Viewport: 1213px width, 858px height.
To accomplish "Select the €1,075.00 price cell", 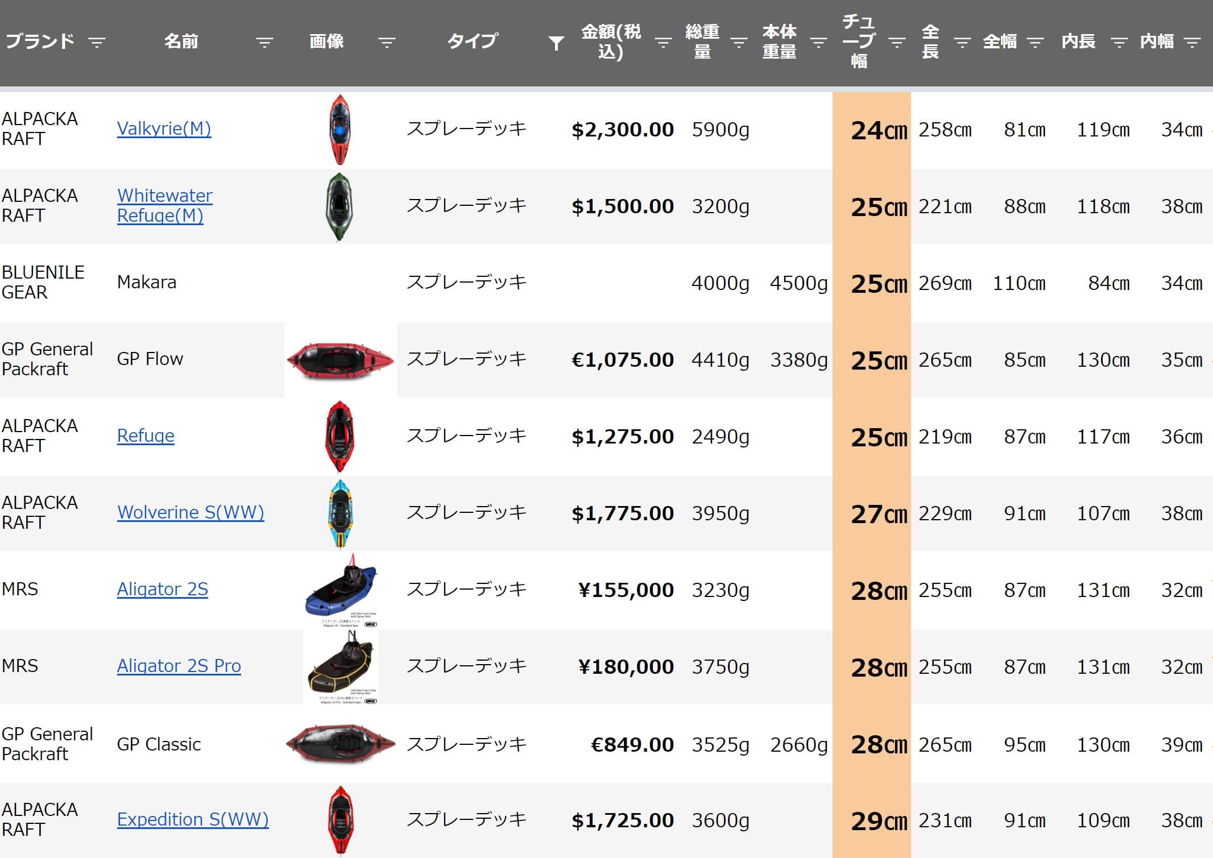I will 623,360.
